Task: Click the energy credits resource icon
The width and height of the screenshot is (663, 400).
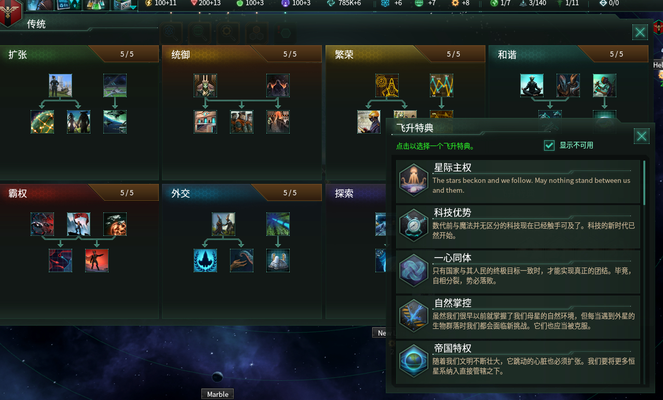Action: coord(149,3)
